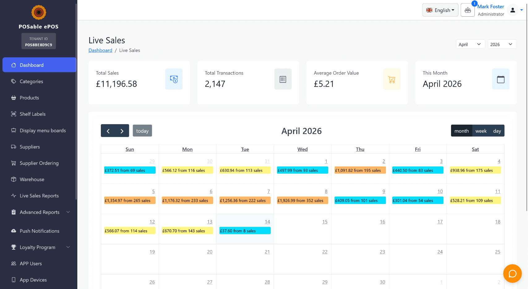Expand the Advanced Reports submenu
This screenshot has width=528, height=289.
[40, 212]
